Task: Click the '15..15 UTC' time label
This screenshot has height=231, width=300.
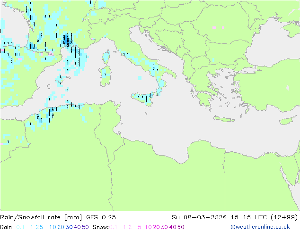Action: coord(249,217)
